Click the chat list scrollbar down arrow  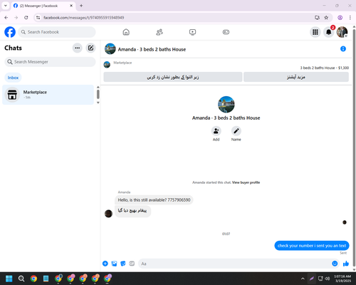[98, 103]
